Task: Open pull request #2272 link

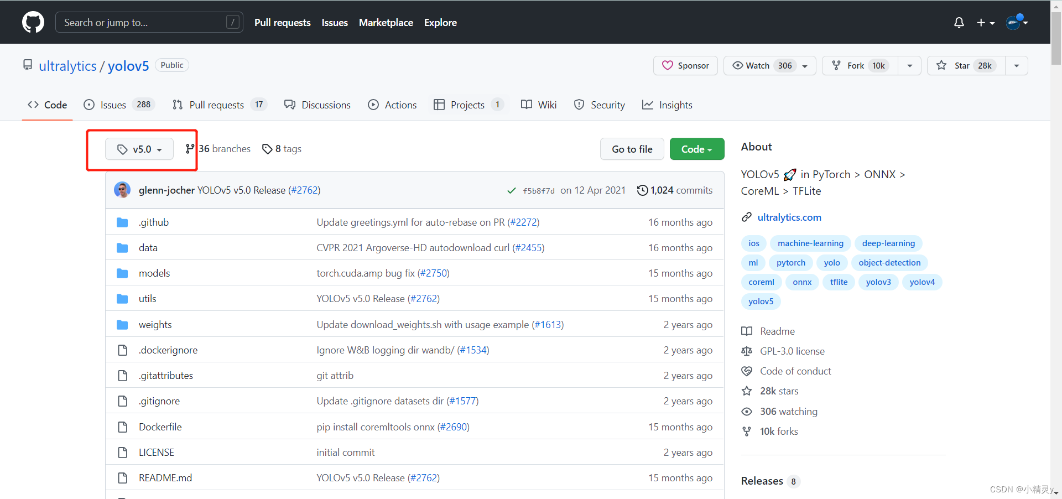Action: click(x=523, y=222)
